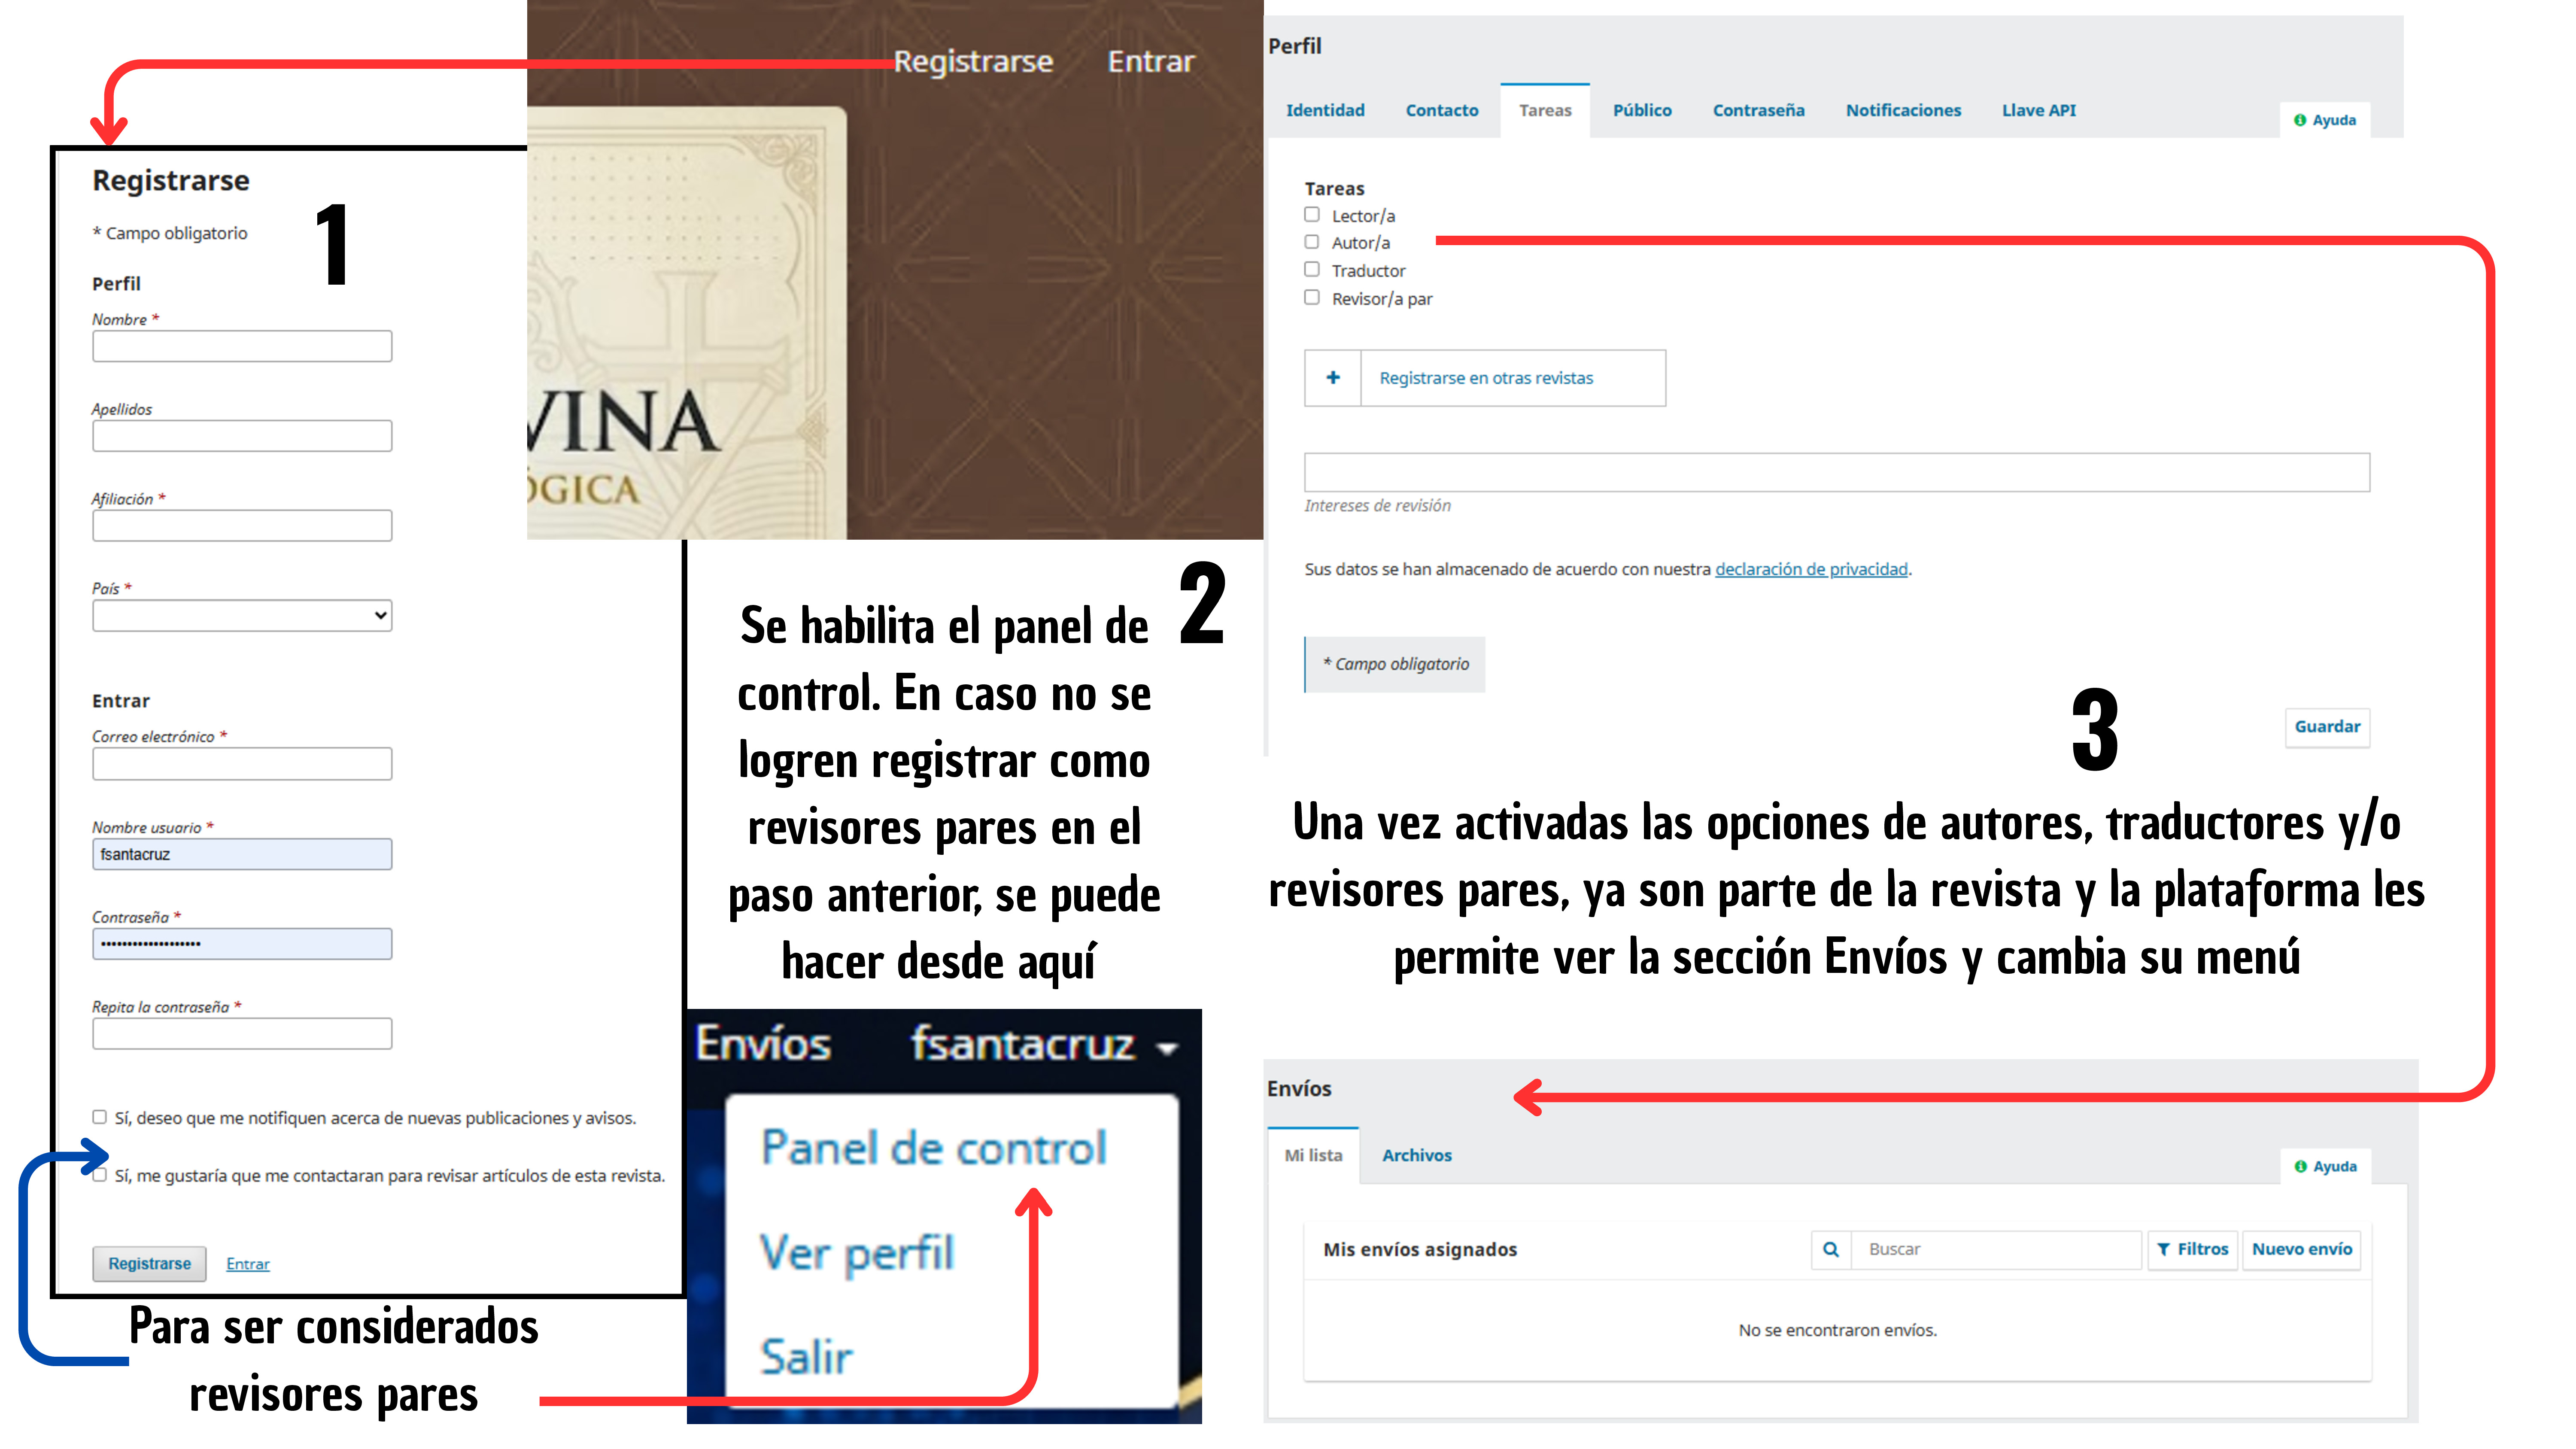Open the Archivos tab
This screenshot has width=2576, height=1449.
click(1416, 1155)
